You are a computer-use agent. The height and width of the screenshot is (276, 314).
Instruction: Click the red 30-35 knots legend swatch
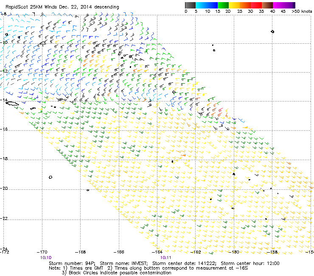pos(256,5)
